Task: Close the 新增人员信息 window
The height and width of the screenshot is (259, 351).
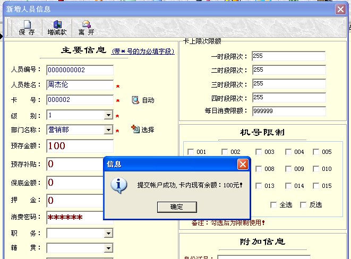Action: pos(340,9)
